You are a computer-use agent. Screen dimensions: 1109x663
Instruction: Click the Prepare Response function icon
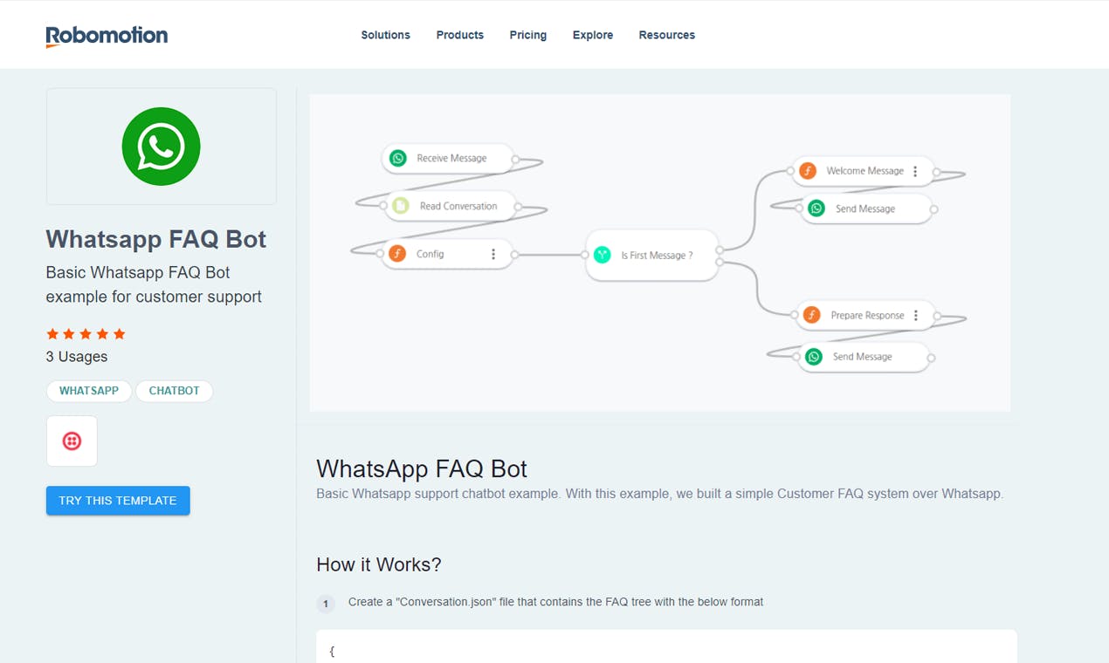point(811,315)
